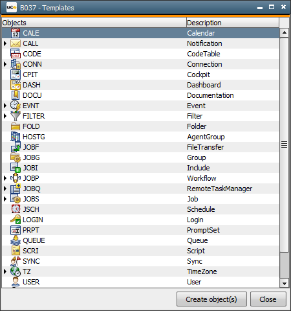Expand the CALL notification templates
The height and width of the screenshot is (311, 291).
click(x=5, y=43)
